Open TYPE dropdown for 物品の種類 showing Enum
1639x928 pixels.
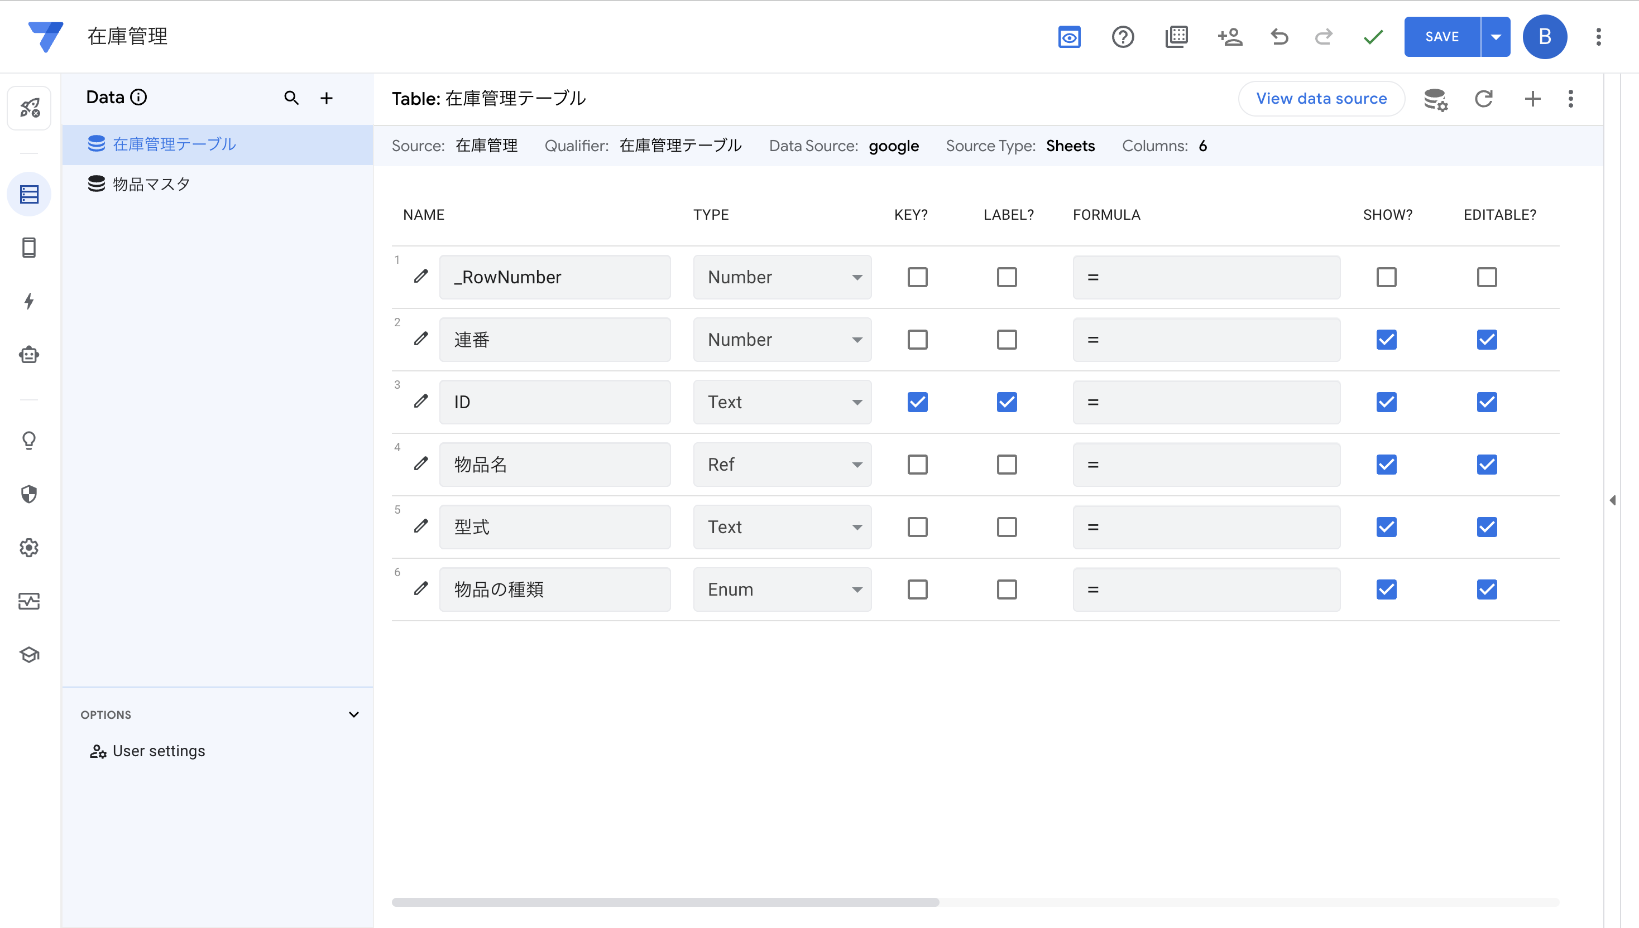[782, 589]
